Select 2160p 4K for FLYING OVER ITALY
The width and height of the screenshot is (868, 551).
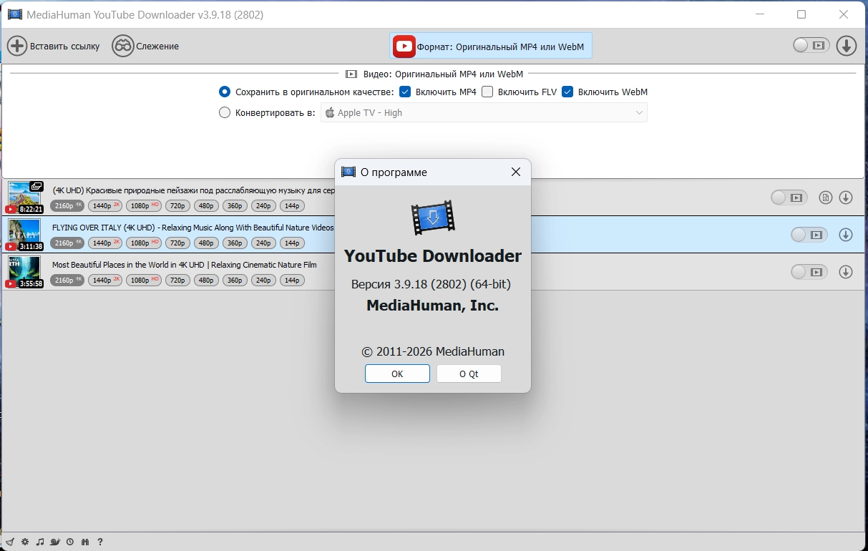point(67,243)
